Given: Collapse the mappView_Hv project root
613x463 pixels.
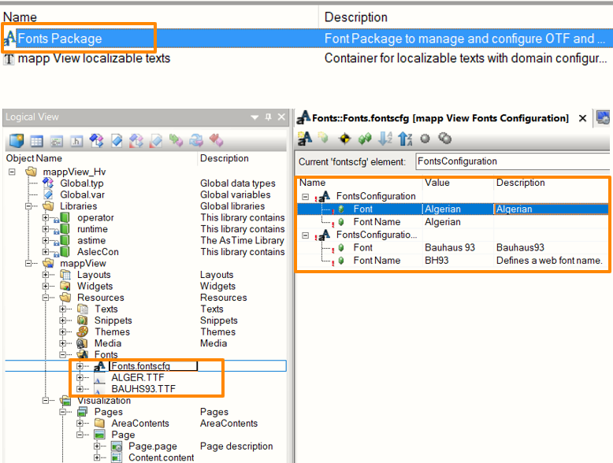Looking at the screenshot, I should (x=12, y=172).
